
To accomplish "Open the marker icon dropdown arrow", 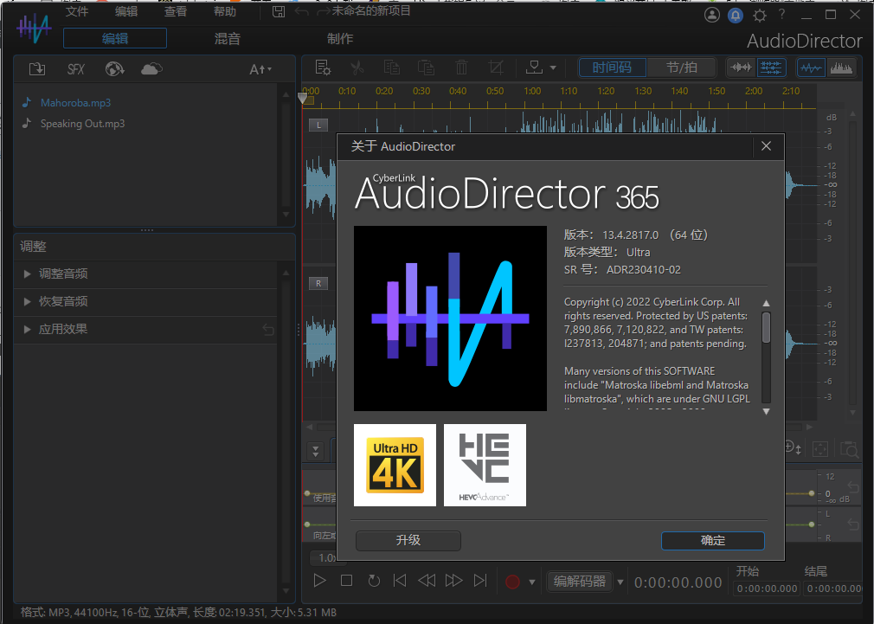I will coord(553,68).
